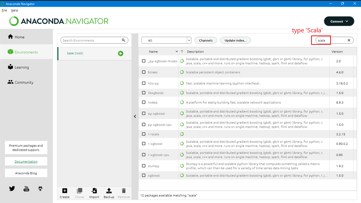Check the h2o-py package checkbox

[x=144, y=83]
